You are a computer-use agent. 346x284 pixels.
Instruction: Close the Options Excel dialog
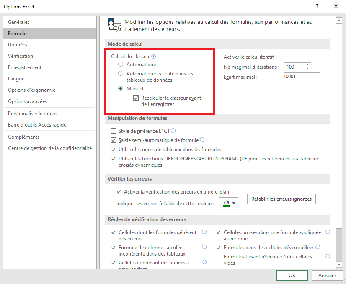pos(336,6)
